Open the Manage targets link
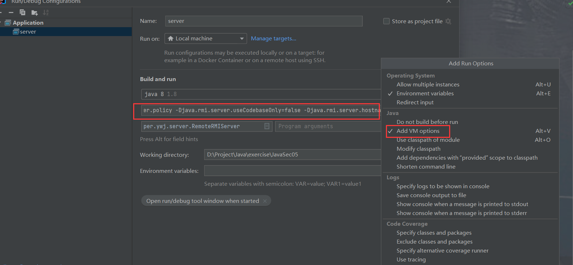This screenshot has width=573, height=265. [x=273, y=39]
